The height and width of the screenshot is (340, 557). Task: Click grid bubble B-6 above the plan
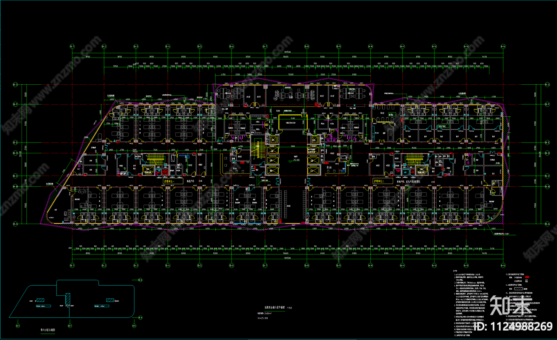232,46
